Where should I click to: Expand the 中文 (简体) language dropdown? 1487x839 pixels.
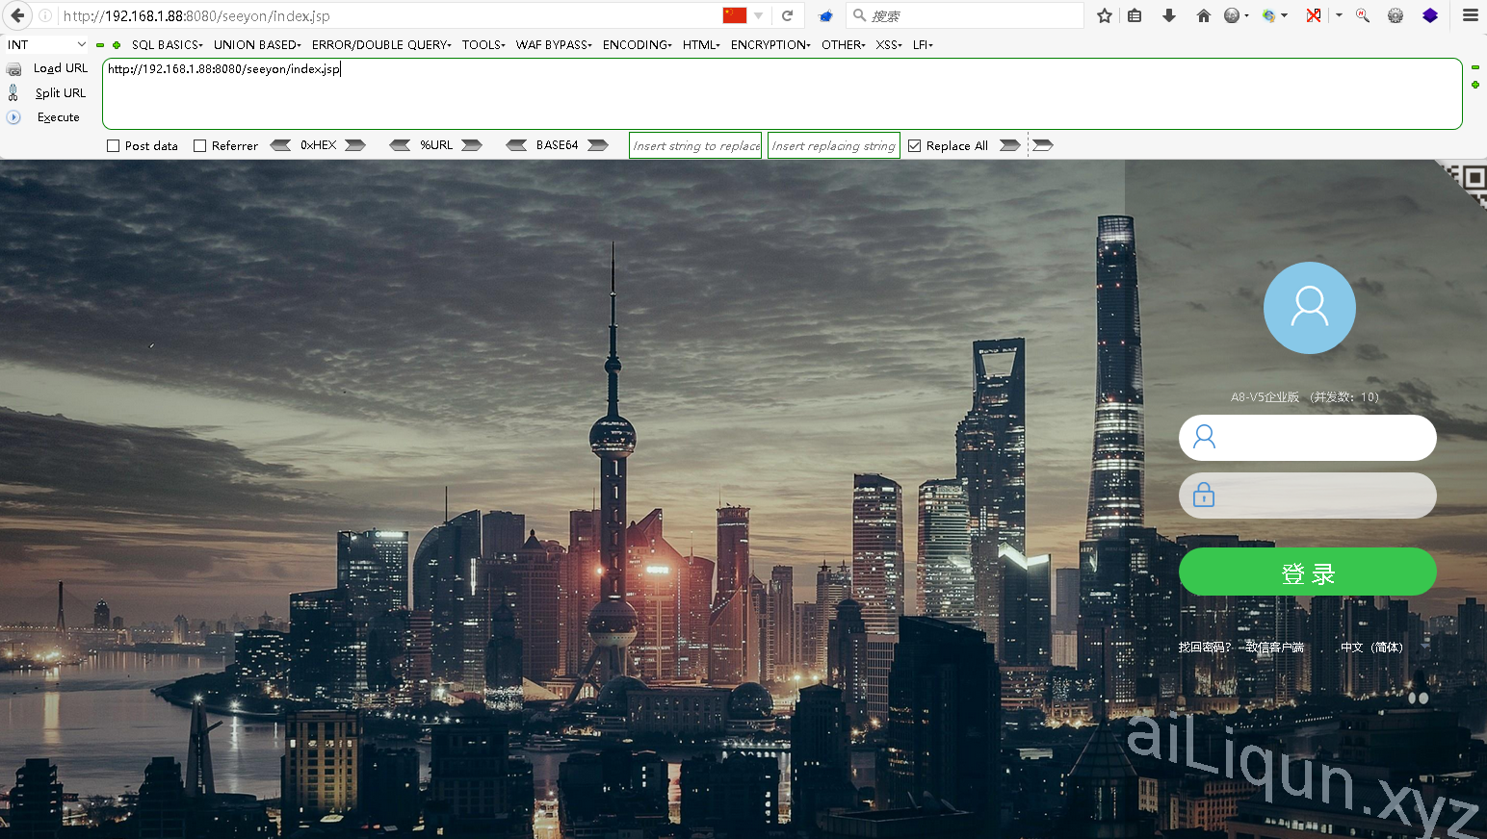(1371, 648)
